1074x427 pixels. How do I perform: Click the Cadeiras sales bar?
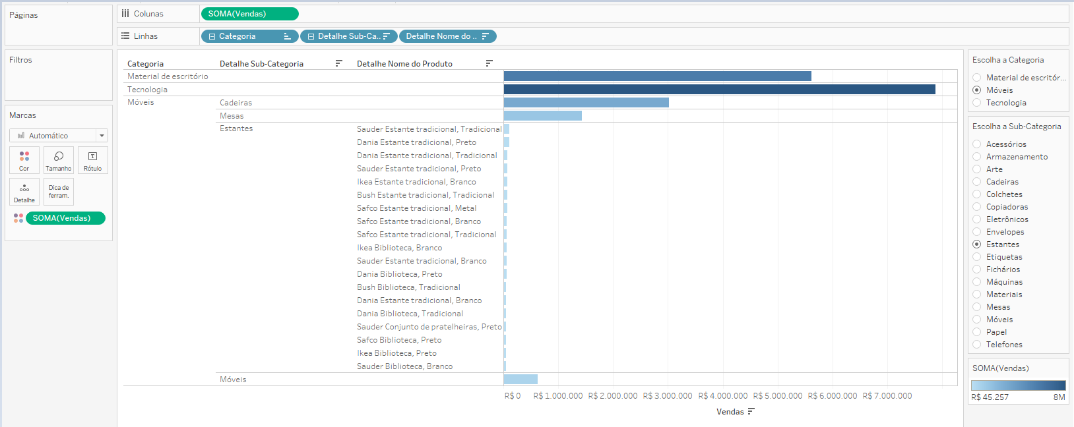pyautogui.click(x=586, y=102)
